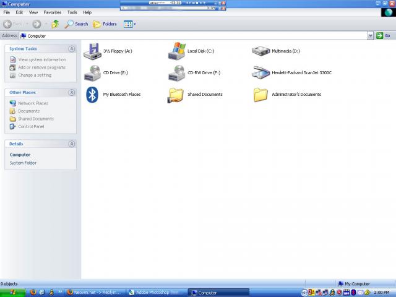Select the CD-RW Drive (F:) icon
This screenshot has width=396, height=297.
177,73
